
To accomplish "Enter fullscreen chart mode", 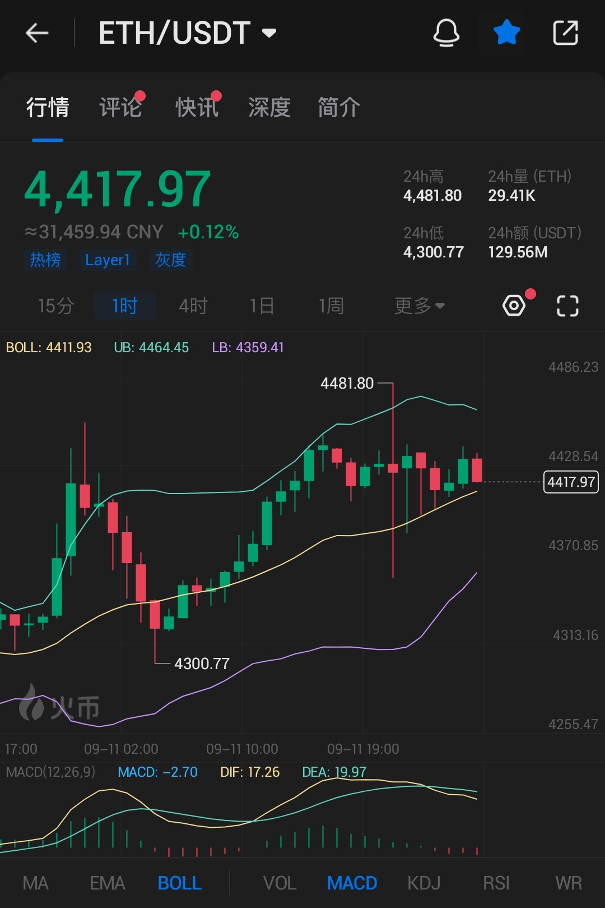I will [567, 306].
